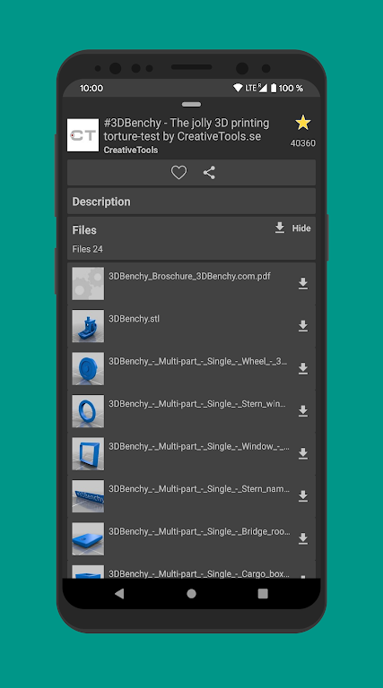The height and width of the screenshot is (688, 383).
Task: Open the PDF brochure gear thumbnail
Action: pos(88,283)
